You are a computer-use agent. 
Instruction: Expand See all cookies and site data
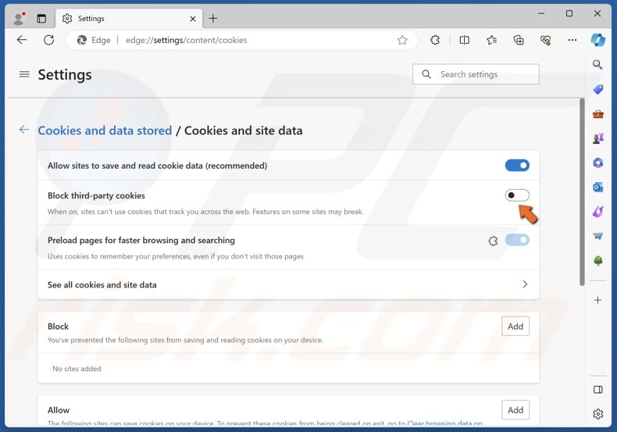point(288,284)
